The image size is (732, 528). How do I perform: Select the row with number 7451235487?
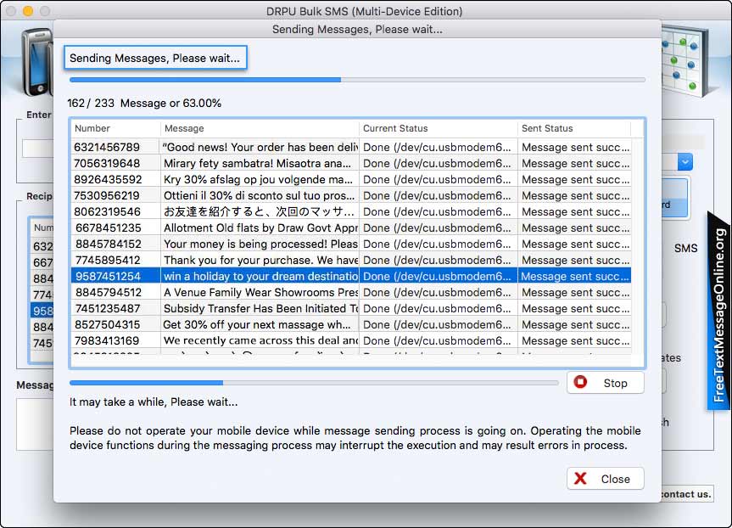[351, 308]
